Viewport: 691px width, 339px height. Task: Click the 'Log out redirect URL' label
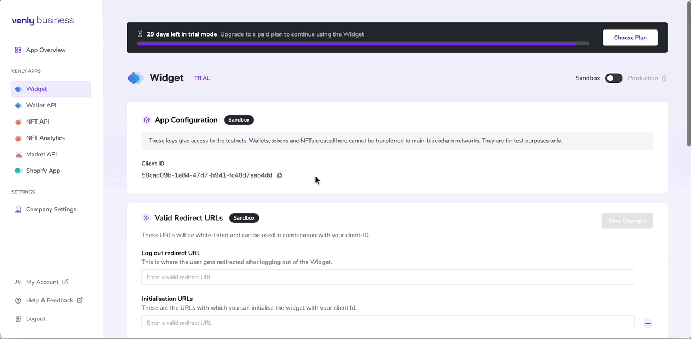(x=171, y=253)
